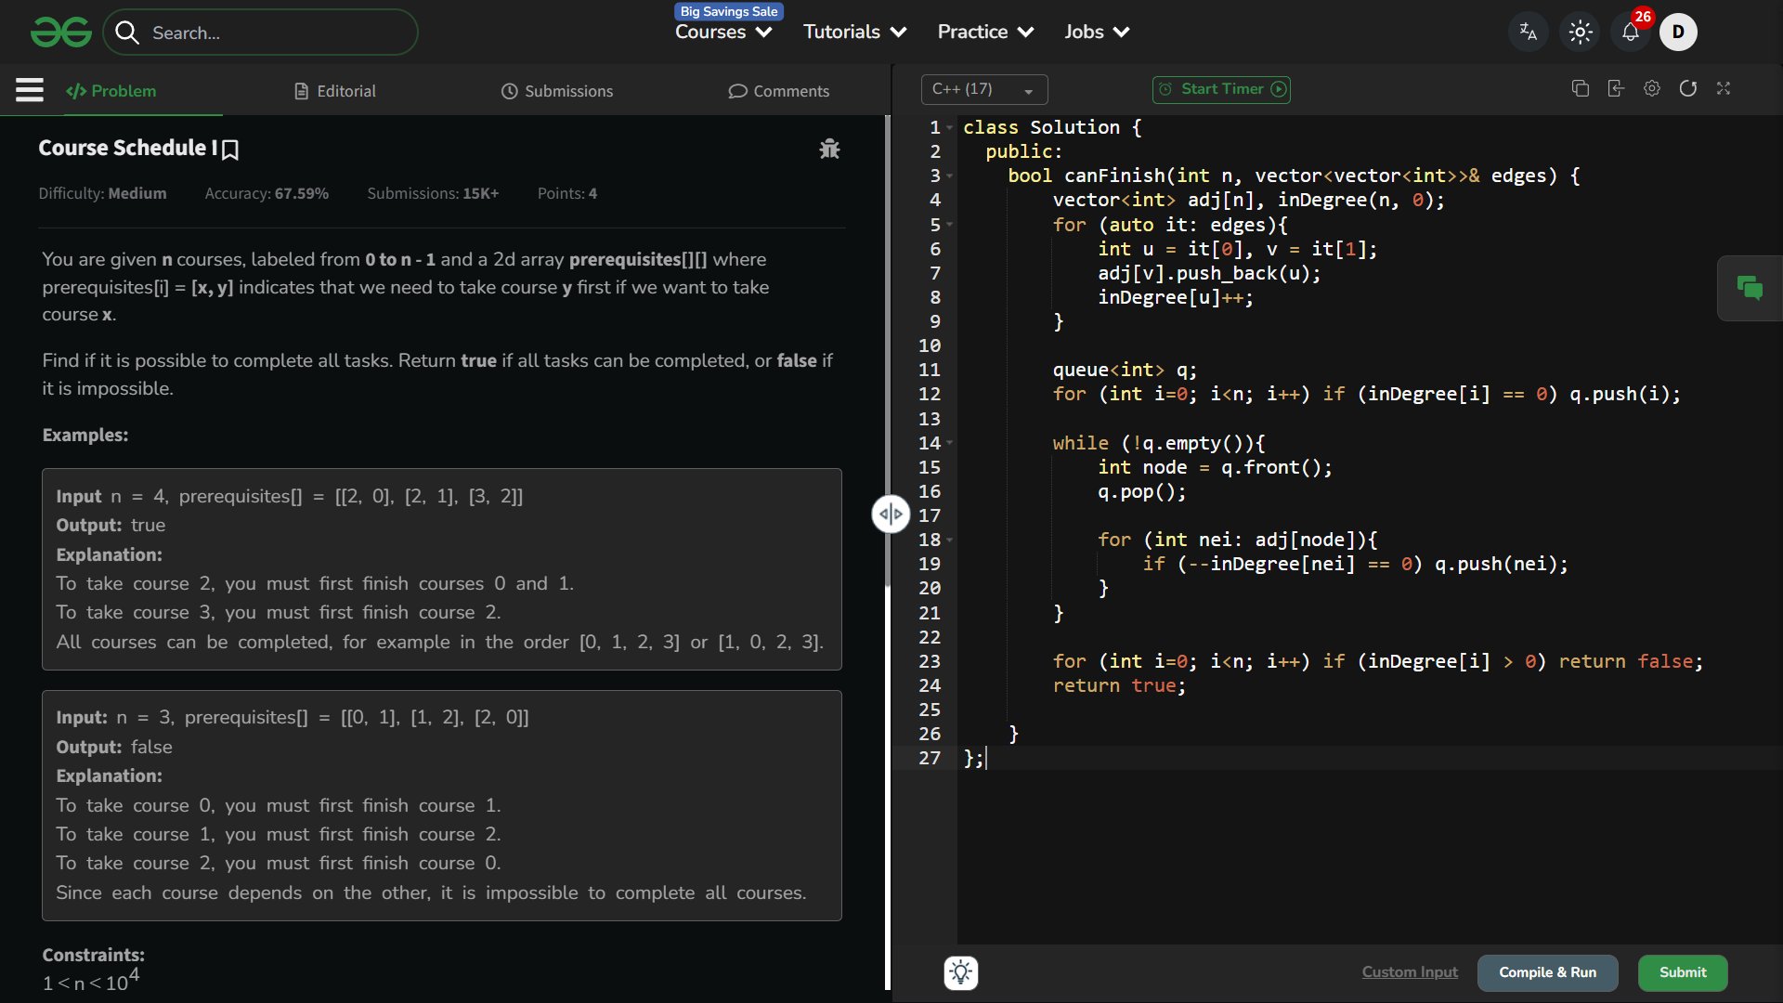Toggle the light/dark theme sun icon
This screenshot has height=1003, width=1783.
[1580, 33]
